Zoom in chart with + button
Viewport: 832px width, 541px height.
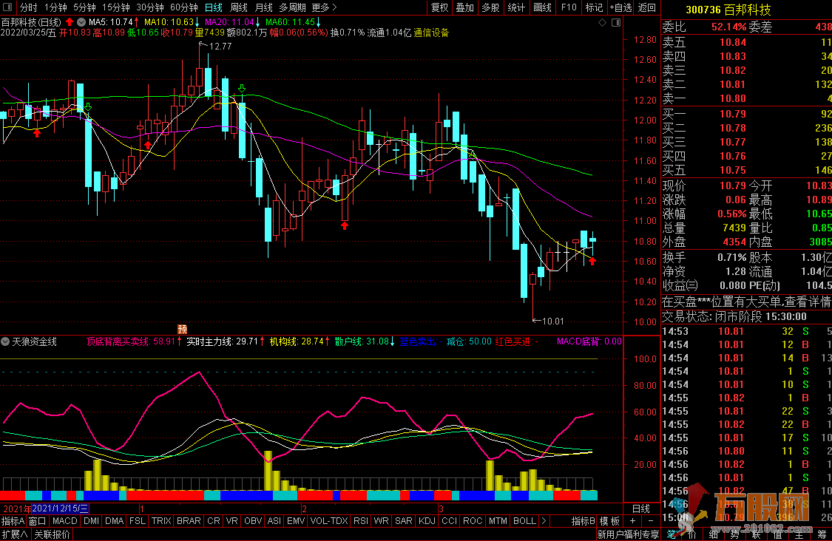pos(632,521)
